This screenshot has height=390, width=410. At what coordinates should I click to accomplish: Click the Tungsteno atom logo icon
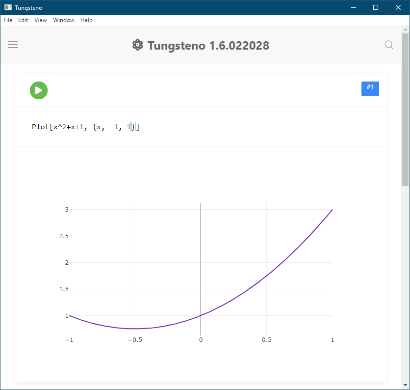coord(137,45)
